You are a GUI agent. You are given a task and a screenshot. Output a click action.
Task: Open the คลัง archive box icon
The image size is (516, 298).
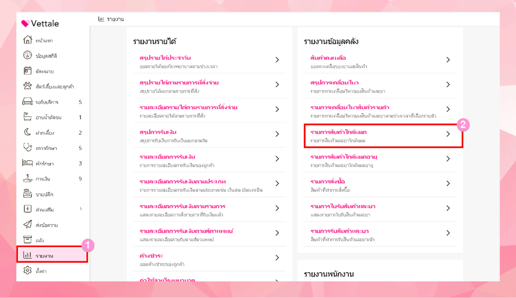(27, 240)
